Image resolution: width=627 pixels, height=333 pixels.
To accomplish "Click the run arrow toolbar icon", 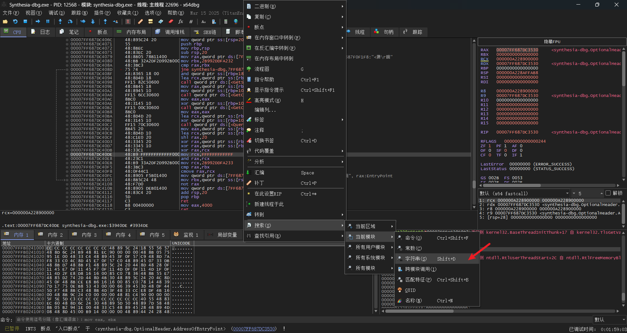I will click(38, 22).
